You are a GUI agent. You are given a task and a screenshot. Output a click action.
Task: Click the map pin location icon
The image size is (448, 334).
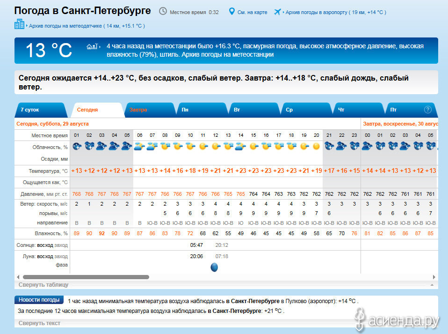pyautogui.click(x=231, y=12)
